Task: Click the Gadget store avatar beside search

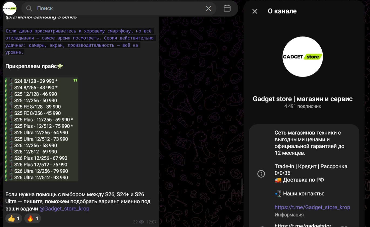Action: [x=9, y=8]
